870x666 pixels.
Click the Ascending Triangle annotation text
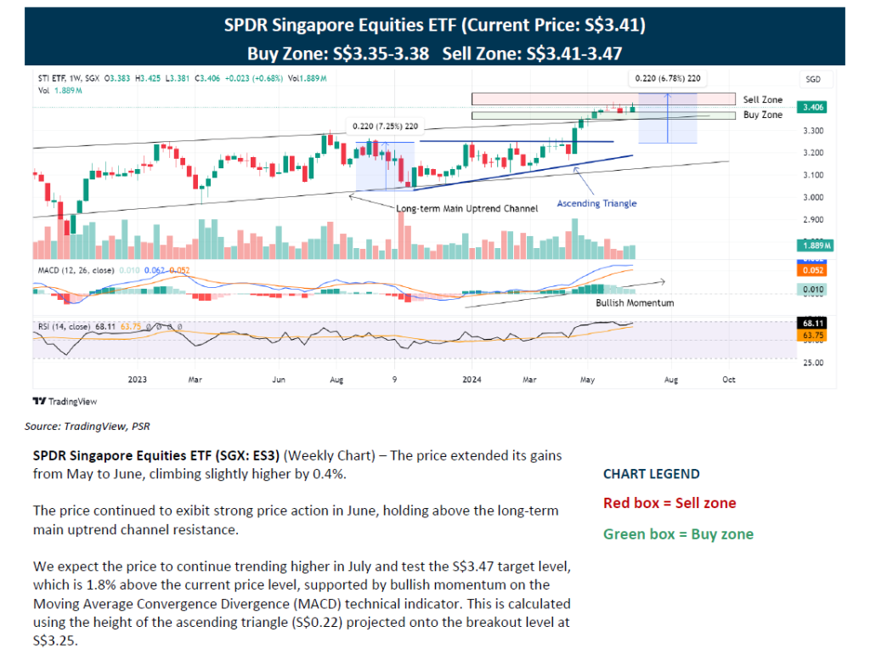[x=596, y=204]
